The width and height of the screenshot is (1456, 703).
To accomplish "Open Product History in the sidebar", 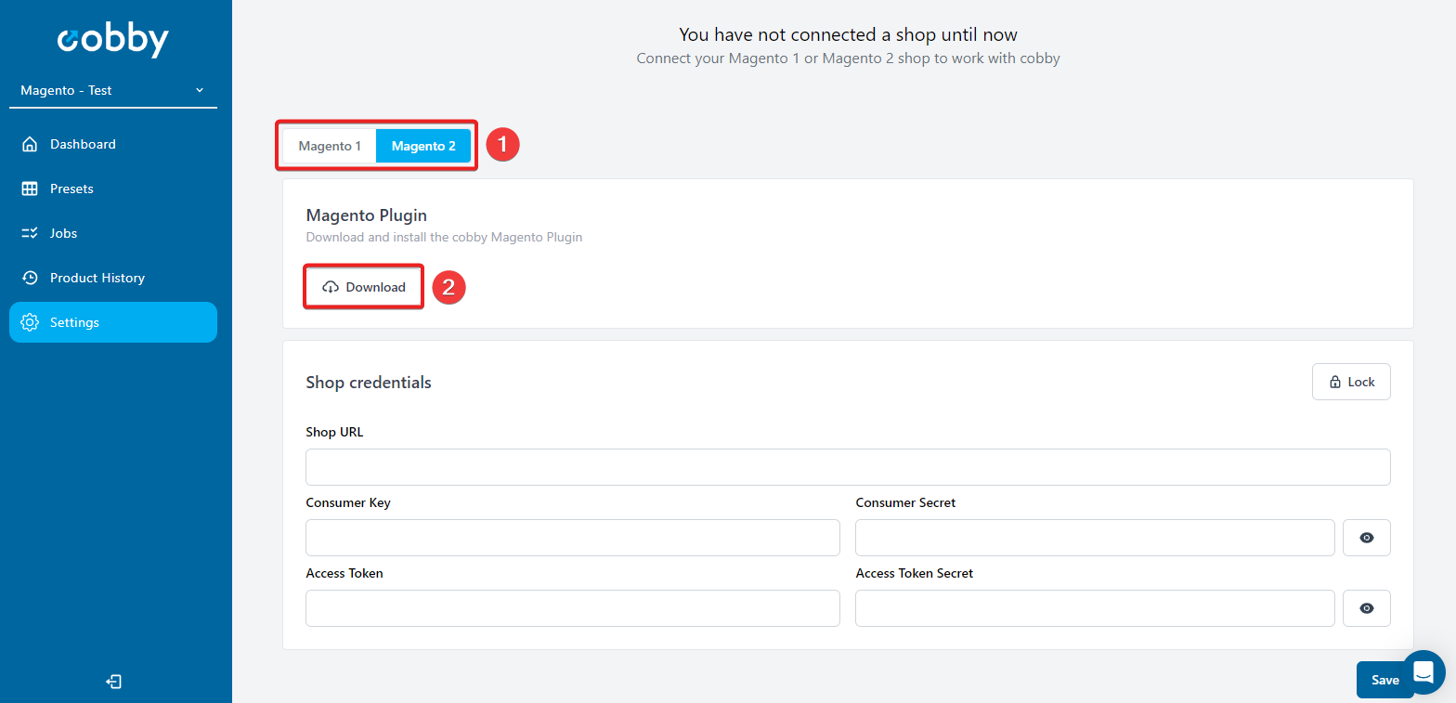I will 113,278.
